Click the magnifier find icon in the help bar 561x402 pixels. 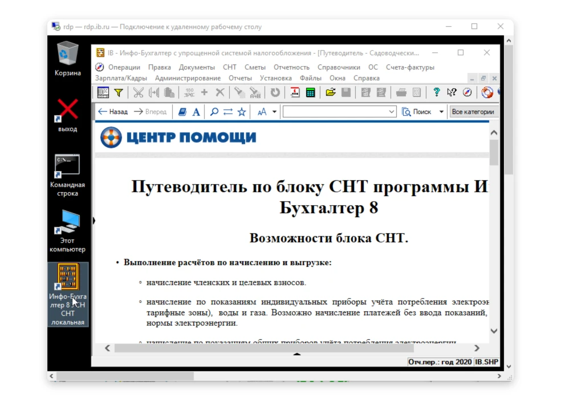click(214, 112)
